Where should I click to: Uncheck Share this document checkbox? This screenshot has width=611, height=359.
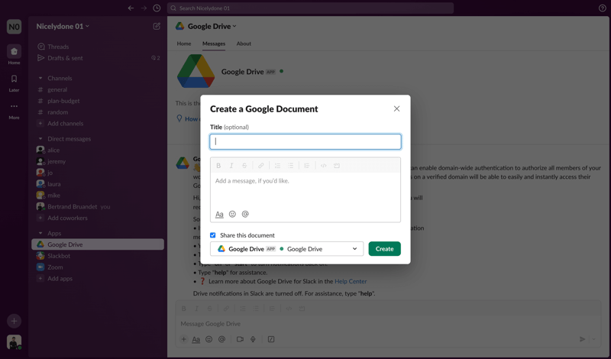(x=213, y=235)
